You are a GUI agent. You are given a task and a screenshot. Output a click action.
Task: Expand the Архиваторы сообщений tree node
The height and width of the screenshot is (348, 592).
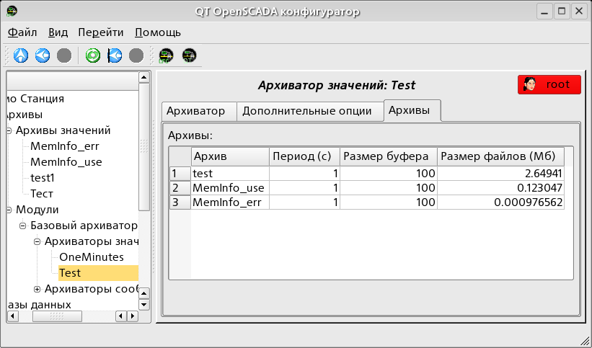(37, 289)
